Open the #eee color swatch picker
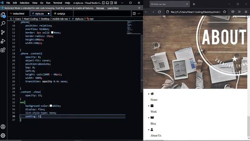Screen dimensions: 250x141 click(52, 33)
